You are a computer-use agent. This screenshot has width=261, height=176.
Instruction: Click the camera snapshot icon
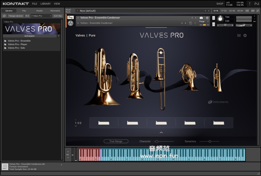coord(201,18)
